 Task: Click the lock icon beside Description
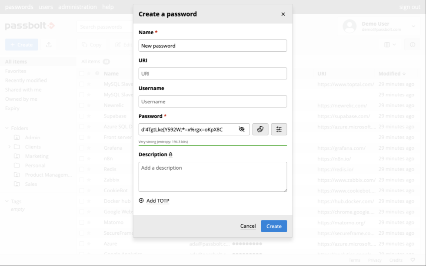(x=170, y=154)
